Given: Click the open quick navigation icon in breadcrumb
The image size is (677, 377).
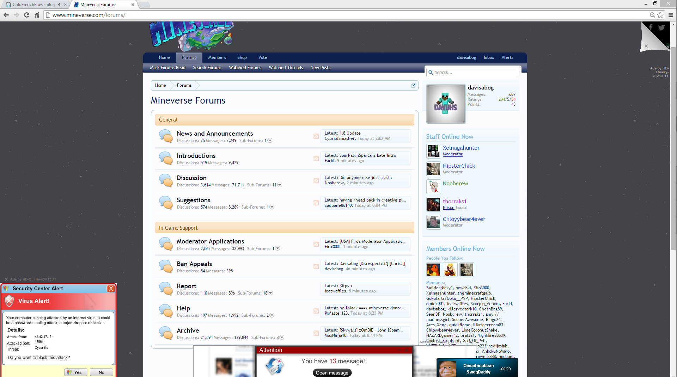Looking at the screenshot, I should [414, 85].
